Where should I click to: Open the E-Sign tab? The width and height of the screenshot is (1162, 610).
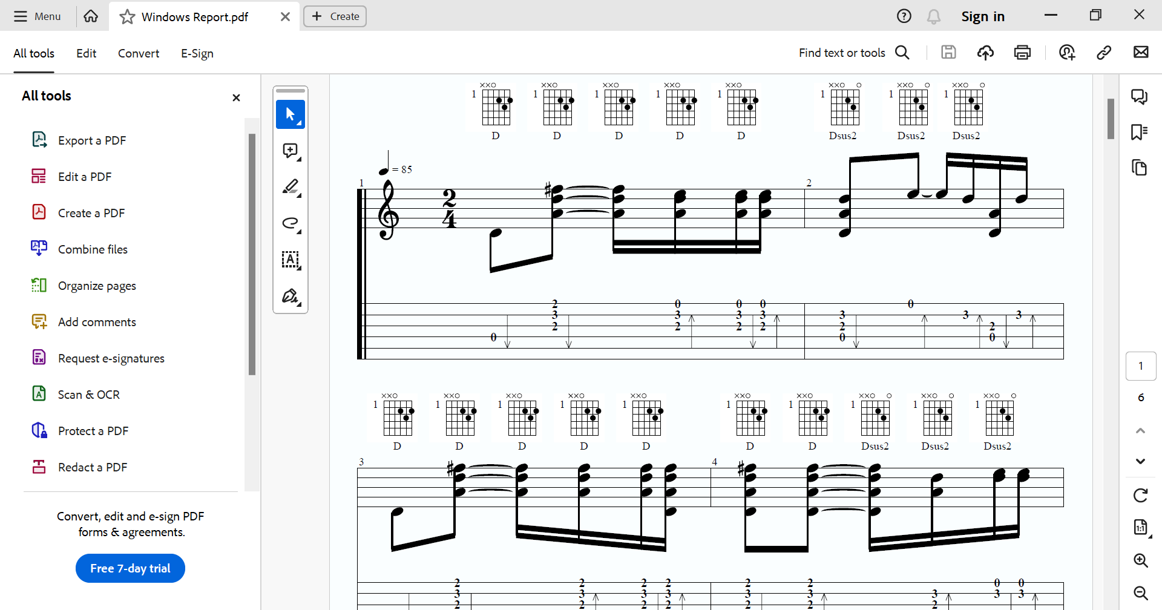pos(197,53)
